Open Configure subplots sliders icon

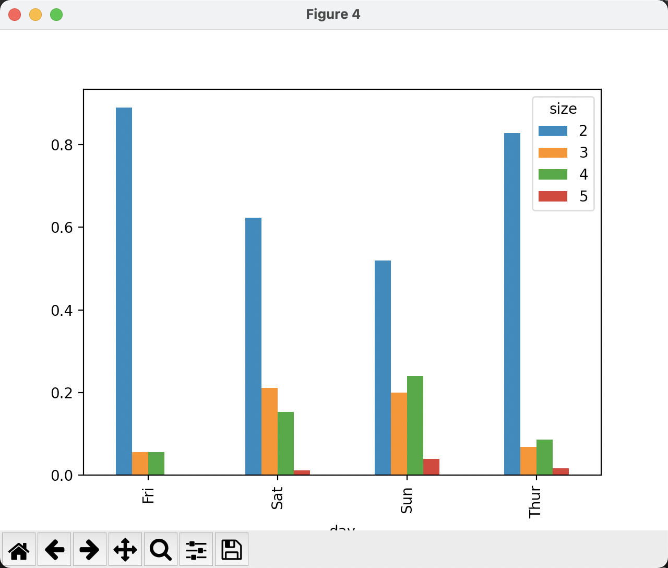(x=196, y=549)
